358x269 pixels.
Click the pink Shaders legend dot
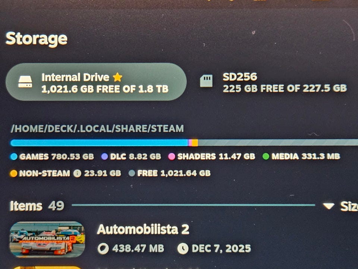click(x=172, y=157)
